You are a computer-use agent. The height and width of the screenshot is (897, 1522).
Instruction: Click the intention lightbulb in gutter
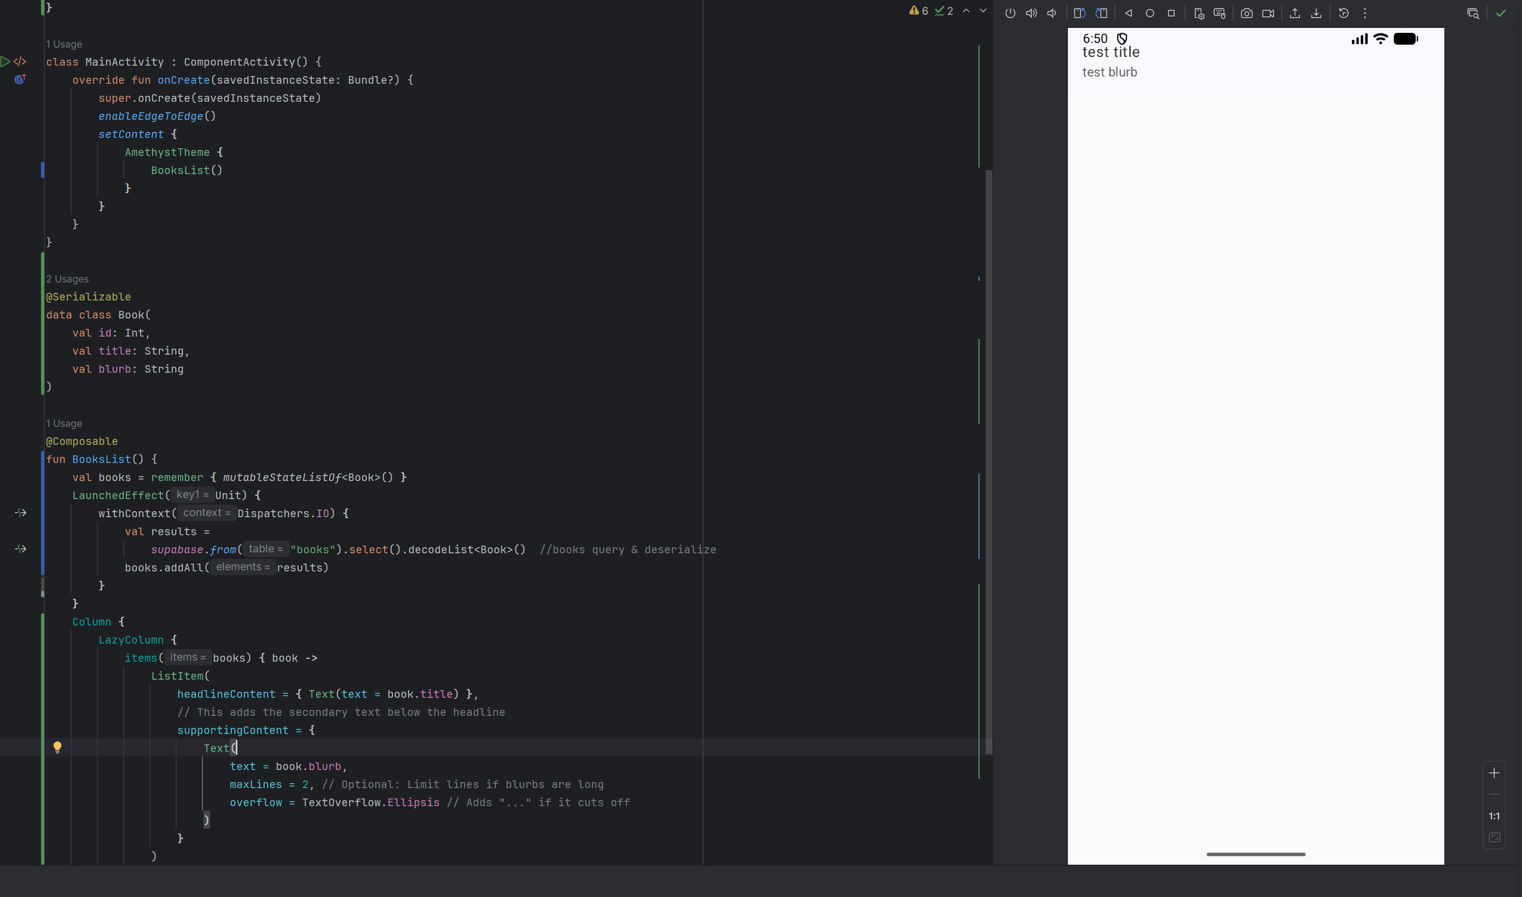click(x=57, y=747)
